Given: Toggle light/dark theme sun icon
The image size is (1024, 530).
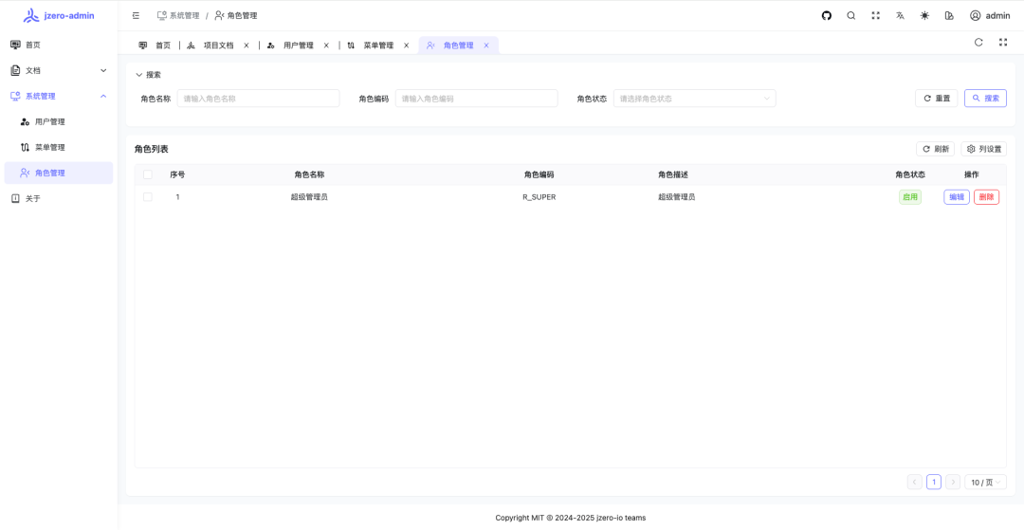Looking at the screenshot, I should click(x=924, y=16).
